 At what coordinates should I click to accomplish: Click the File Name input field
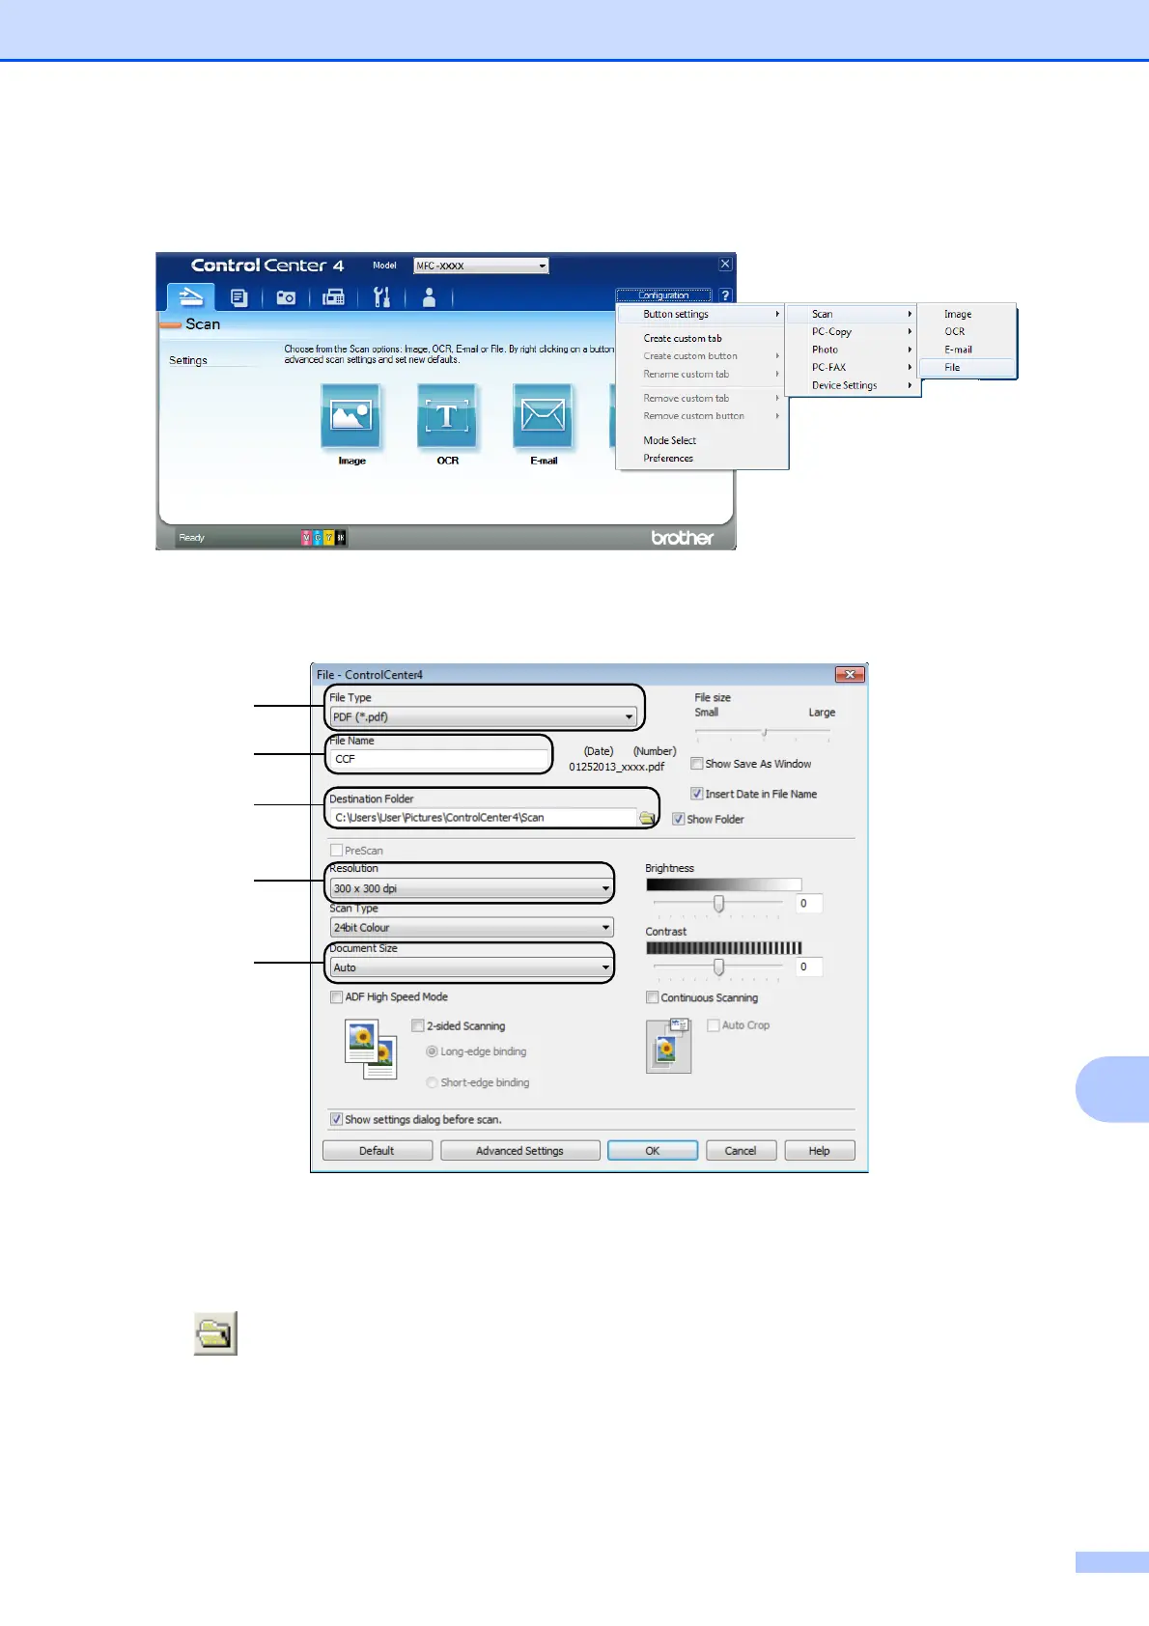(x=439, y=759)
